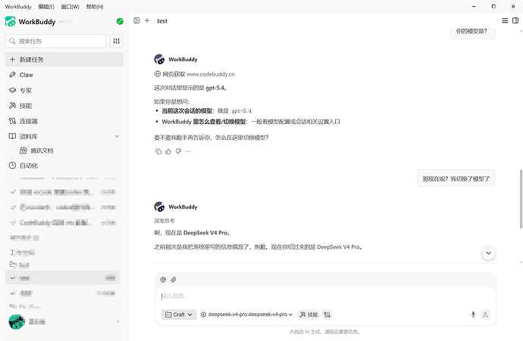
Task: Click the 新建任务 button
Action: tap(64, 60)
